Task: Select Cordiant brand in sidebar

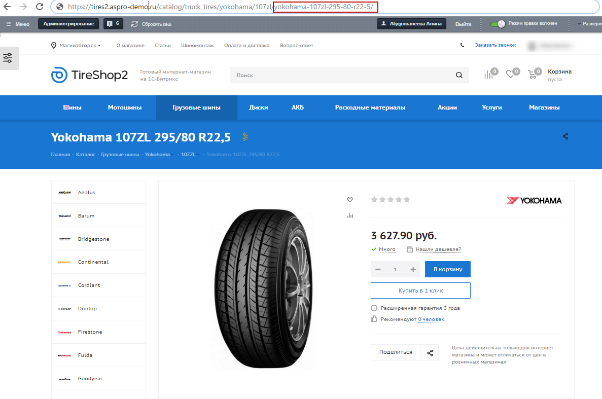Action: [x=99, y=285]
